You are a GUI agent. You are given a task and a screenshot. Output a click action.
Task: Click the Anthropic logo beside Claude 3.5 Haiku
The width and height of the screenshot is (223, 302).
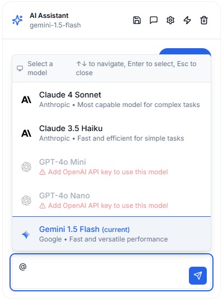[x=26, y=133]
